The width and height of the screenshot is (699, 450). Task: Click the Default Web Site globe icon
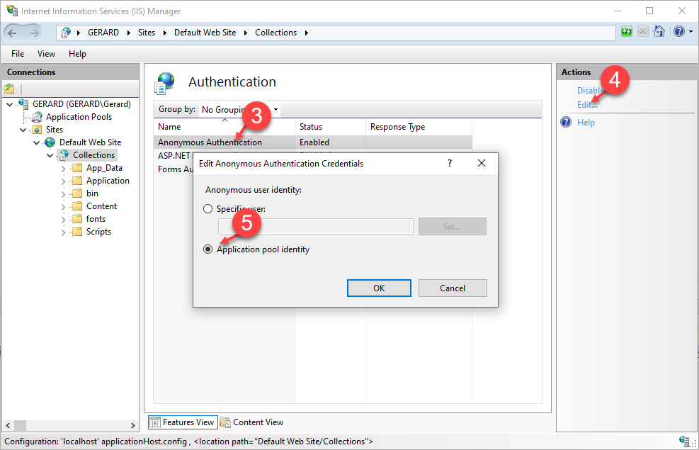pos(50,142)
